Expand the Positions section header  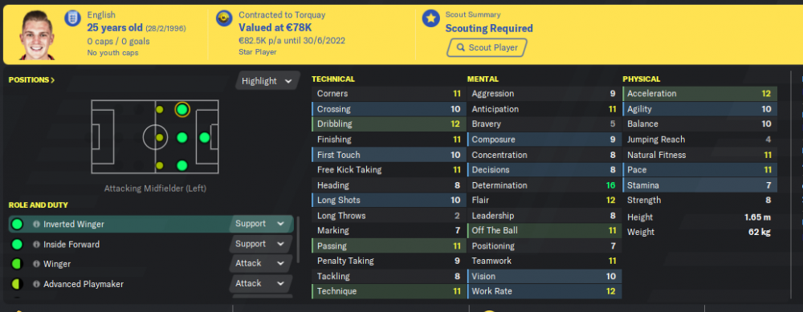[x=32, y=79]
